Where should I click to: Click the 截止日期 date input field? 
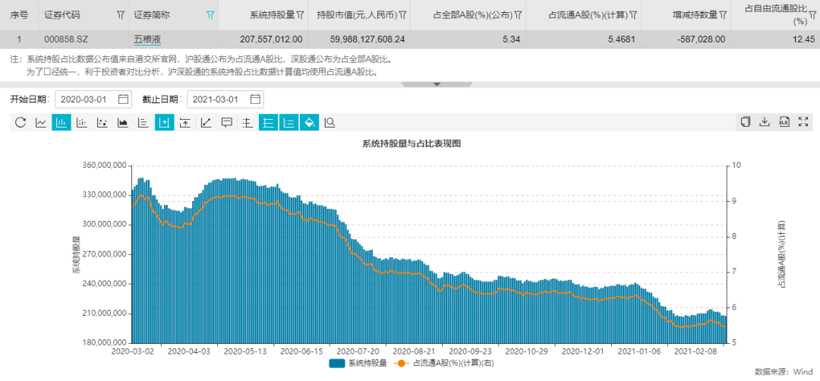point(225,99)
